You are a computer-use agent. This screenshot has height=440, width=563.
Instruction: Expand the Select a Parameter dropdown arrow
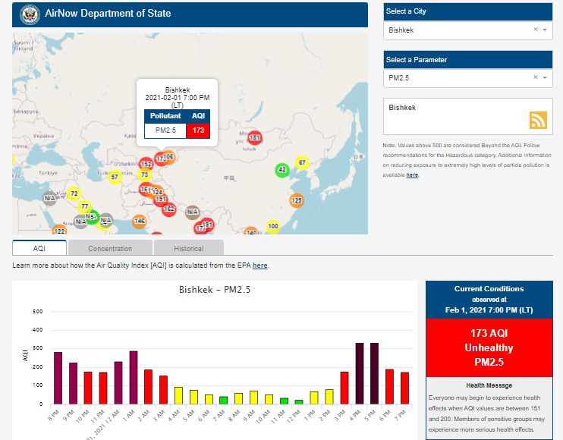click(545, 77)
